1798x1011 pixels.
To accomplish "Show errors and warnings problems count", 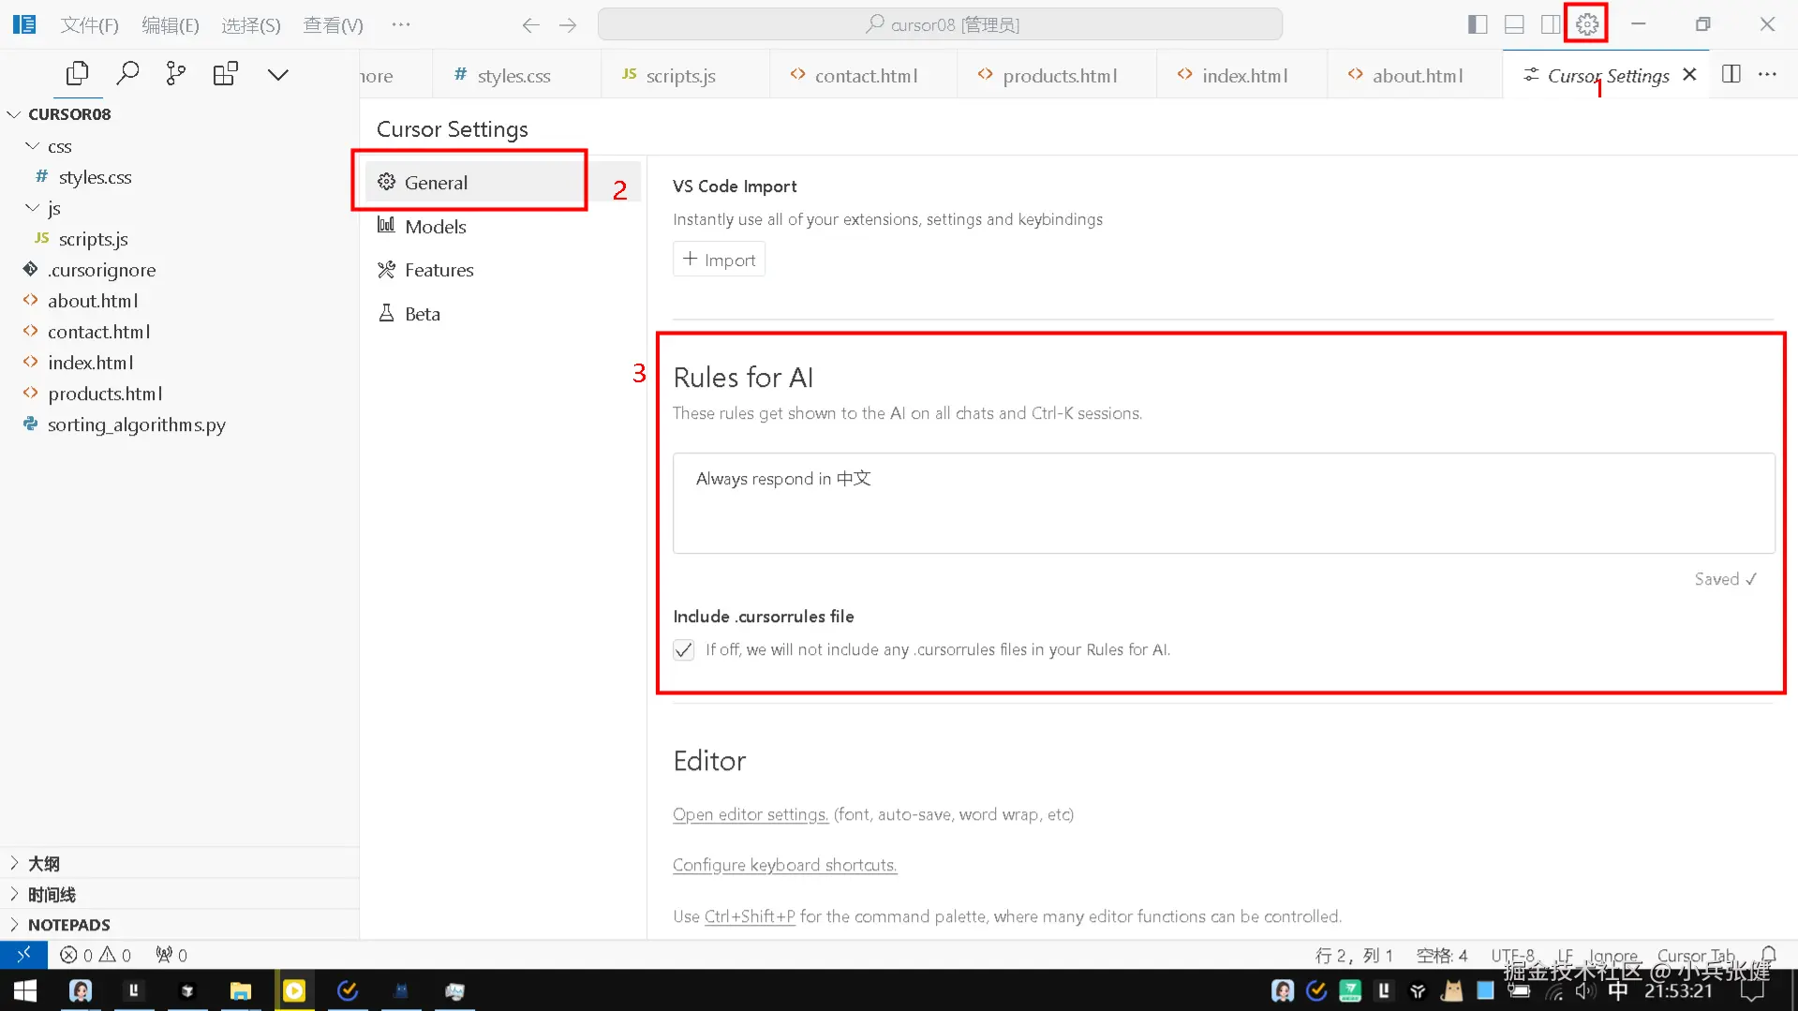I will click(96, 955).
